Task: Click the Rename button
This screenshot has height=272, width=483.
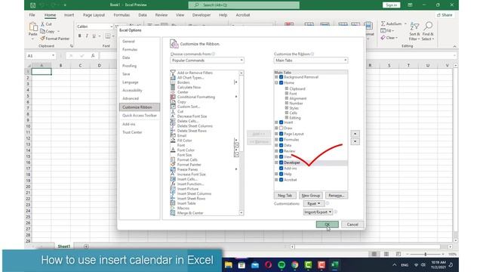Action: 337,196
